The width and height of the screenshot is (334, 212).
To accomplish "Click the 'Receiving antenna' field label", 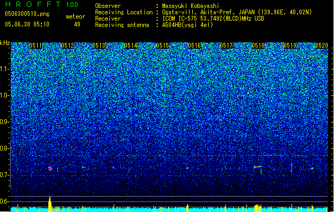I will click(122, 25).
